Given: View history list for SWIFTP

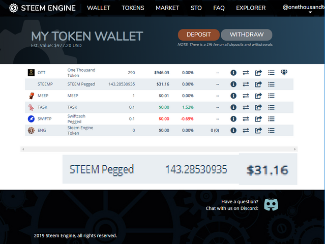Looking at the screenshot, I should [271, 119].
